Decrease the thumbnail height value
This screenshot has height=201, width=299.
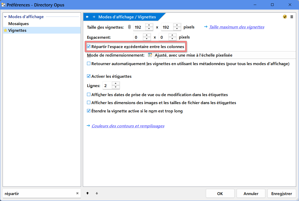coord(177,29)
